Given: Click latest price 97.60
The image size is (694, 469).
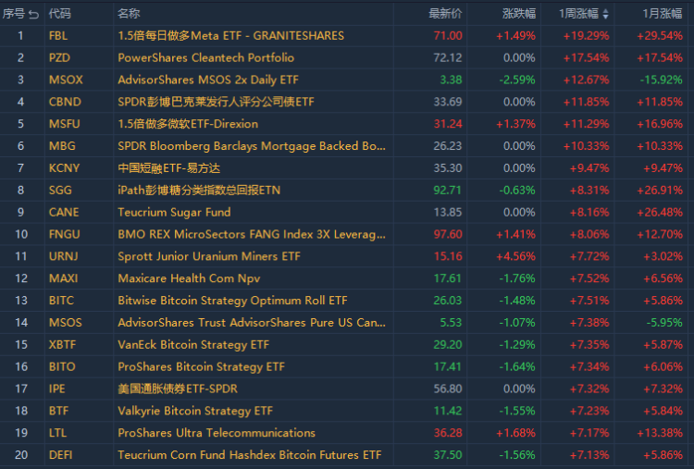Looking at the screenshot, I should [448, 235].
